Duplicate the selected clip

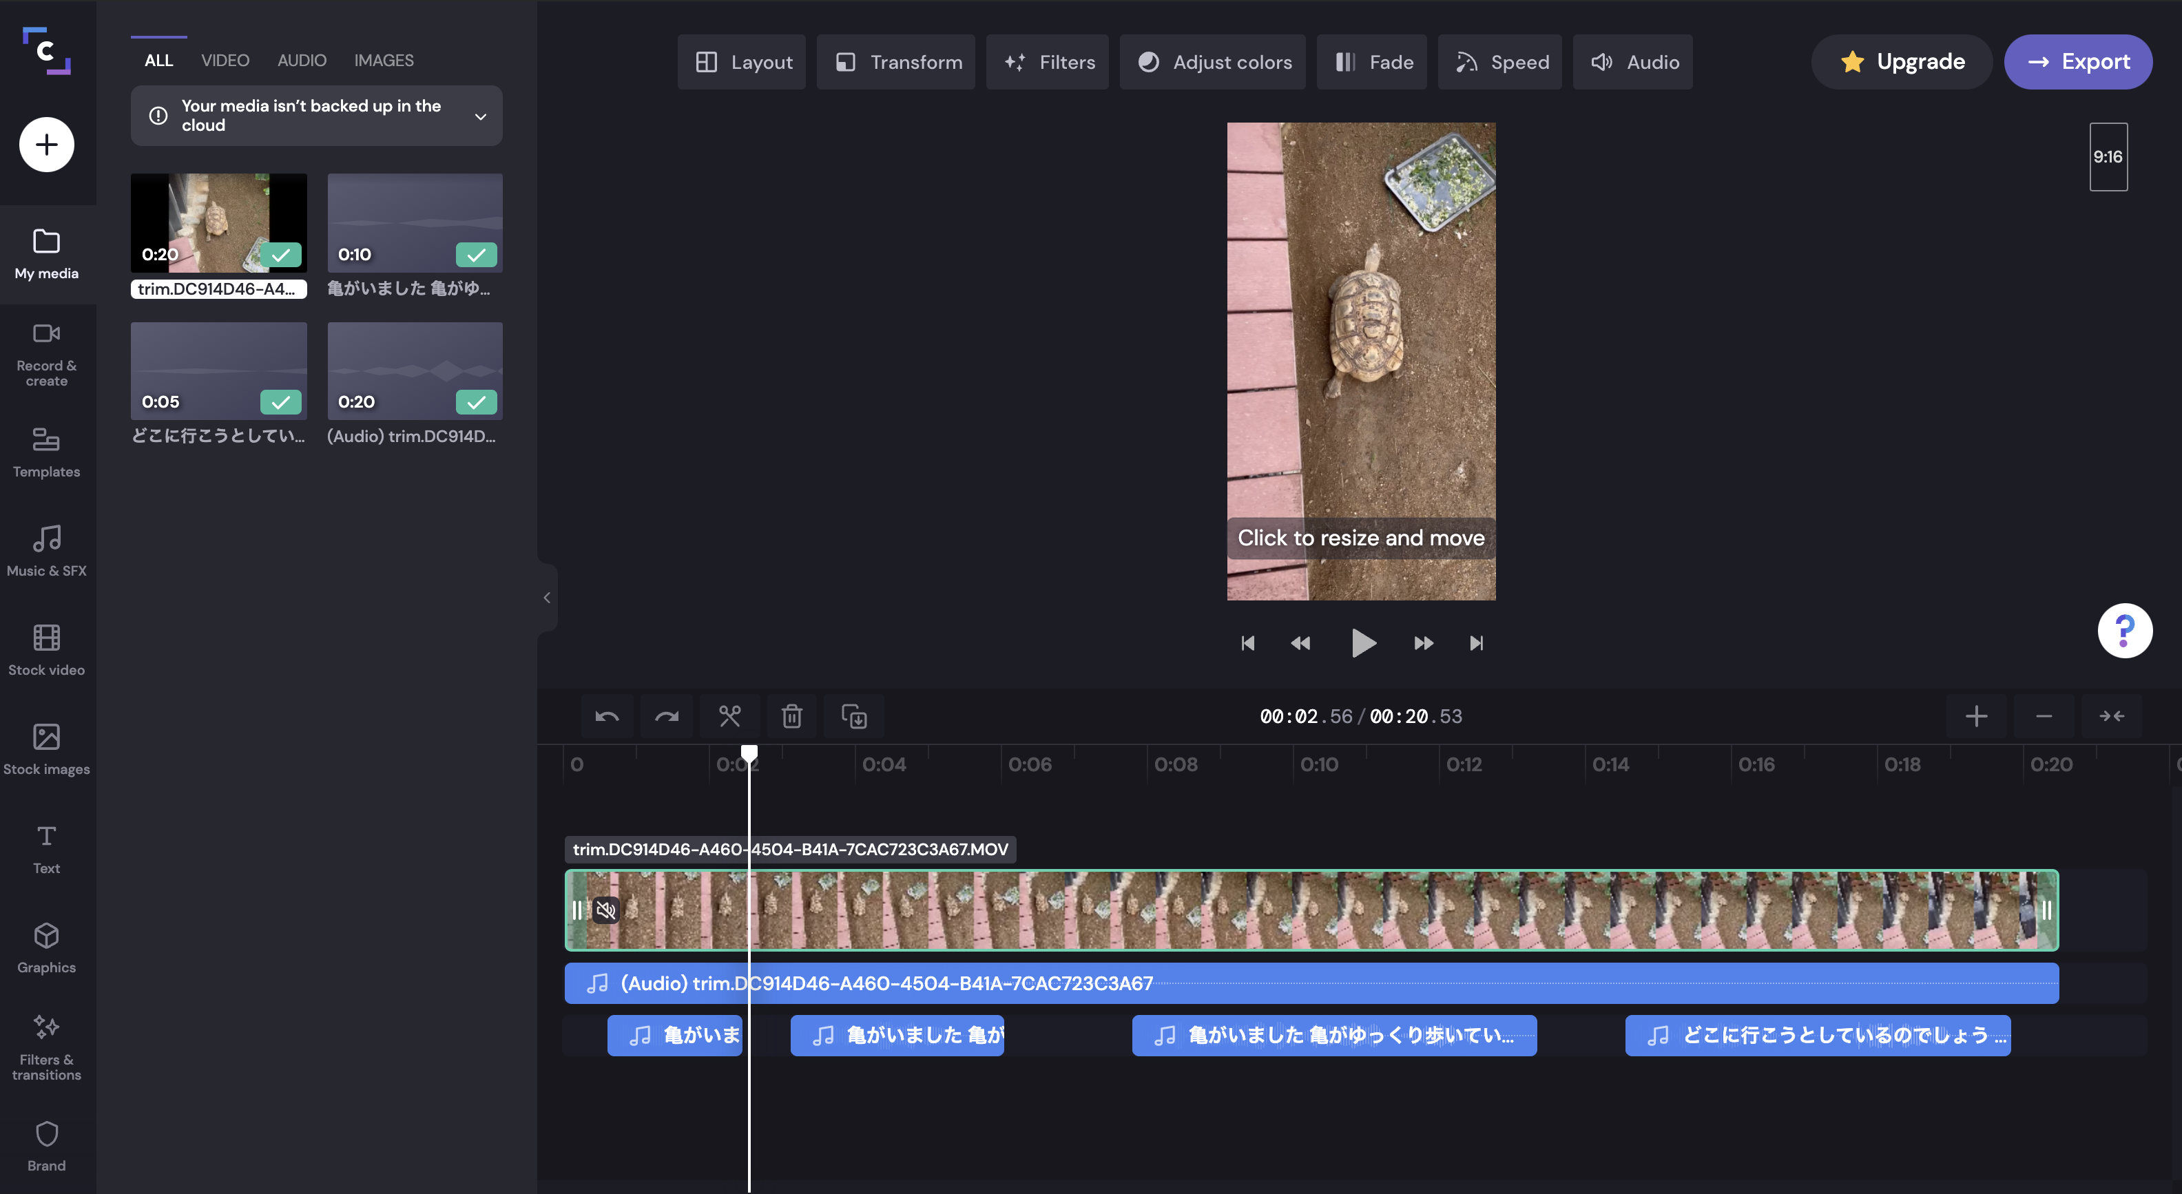[x=854, y=715]
